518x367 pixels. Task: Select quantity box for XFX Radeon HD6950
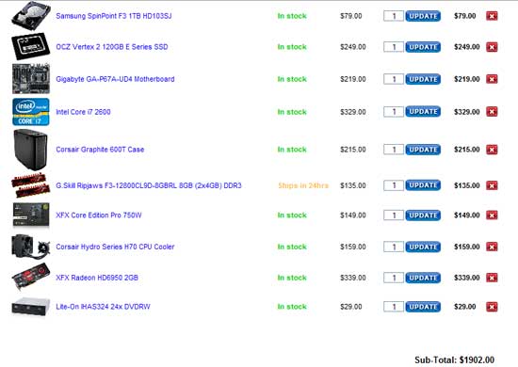pyautogui.click(x=394, y=278)
